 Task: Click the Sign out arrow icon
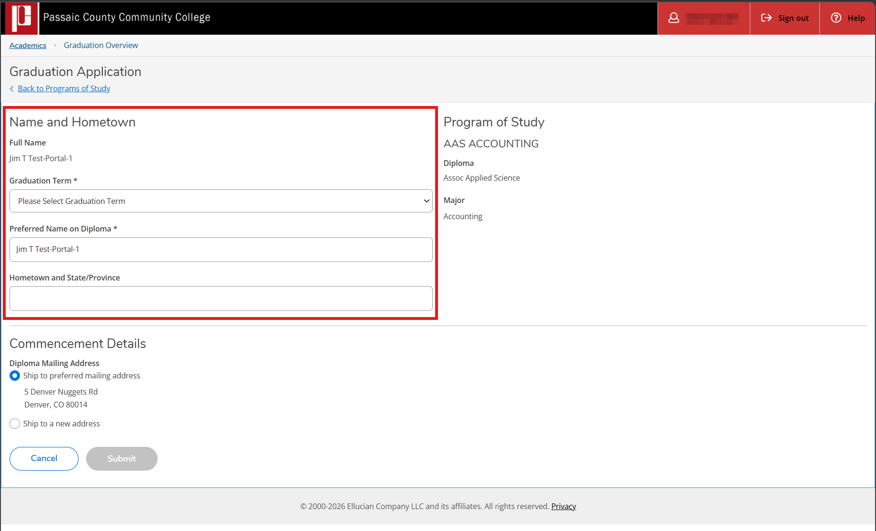pos(766,18)
